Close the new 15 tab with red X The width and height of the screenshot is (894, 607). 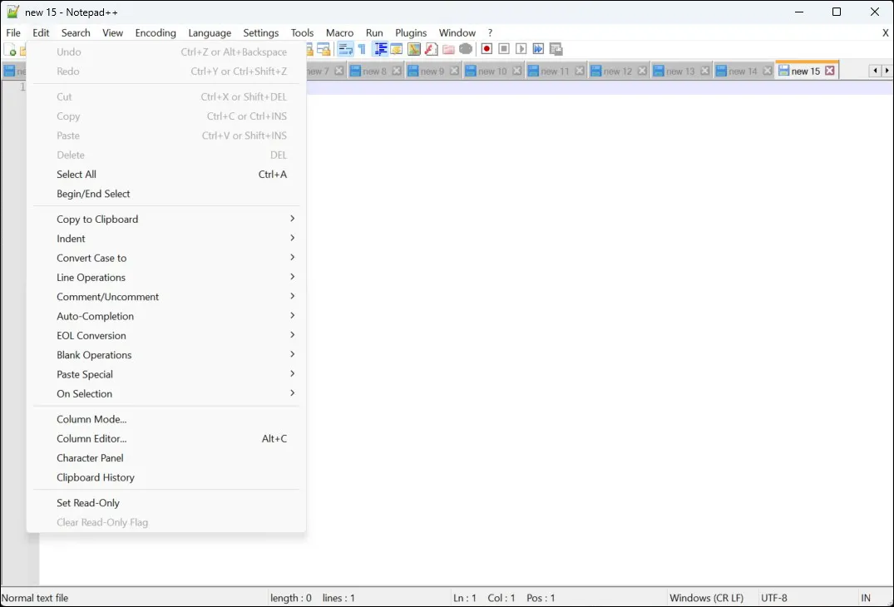point(830,71)
